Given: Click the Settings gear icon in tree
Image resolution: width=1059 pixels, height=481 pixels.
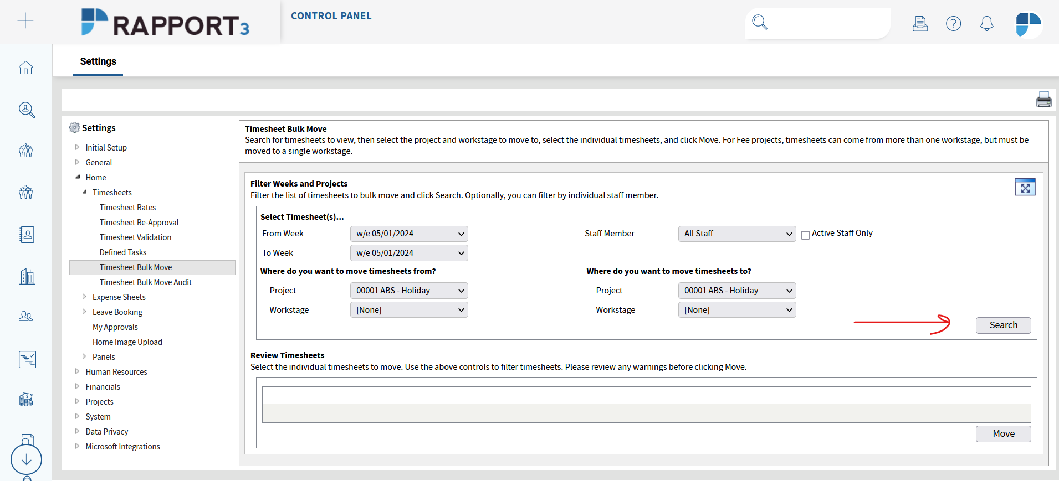Looking at the screenshot, I should pyautogui.click(x=75, y=127).
